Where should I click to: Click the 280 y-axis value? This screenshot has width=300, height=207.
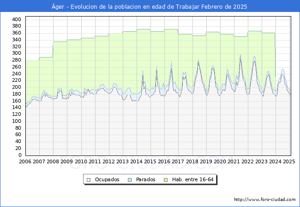[x=17, y=60]
